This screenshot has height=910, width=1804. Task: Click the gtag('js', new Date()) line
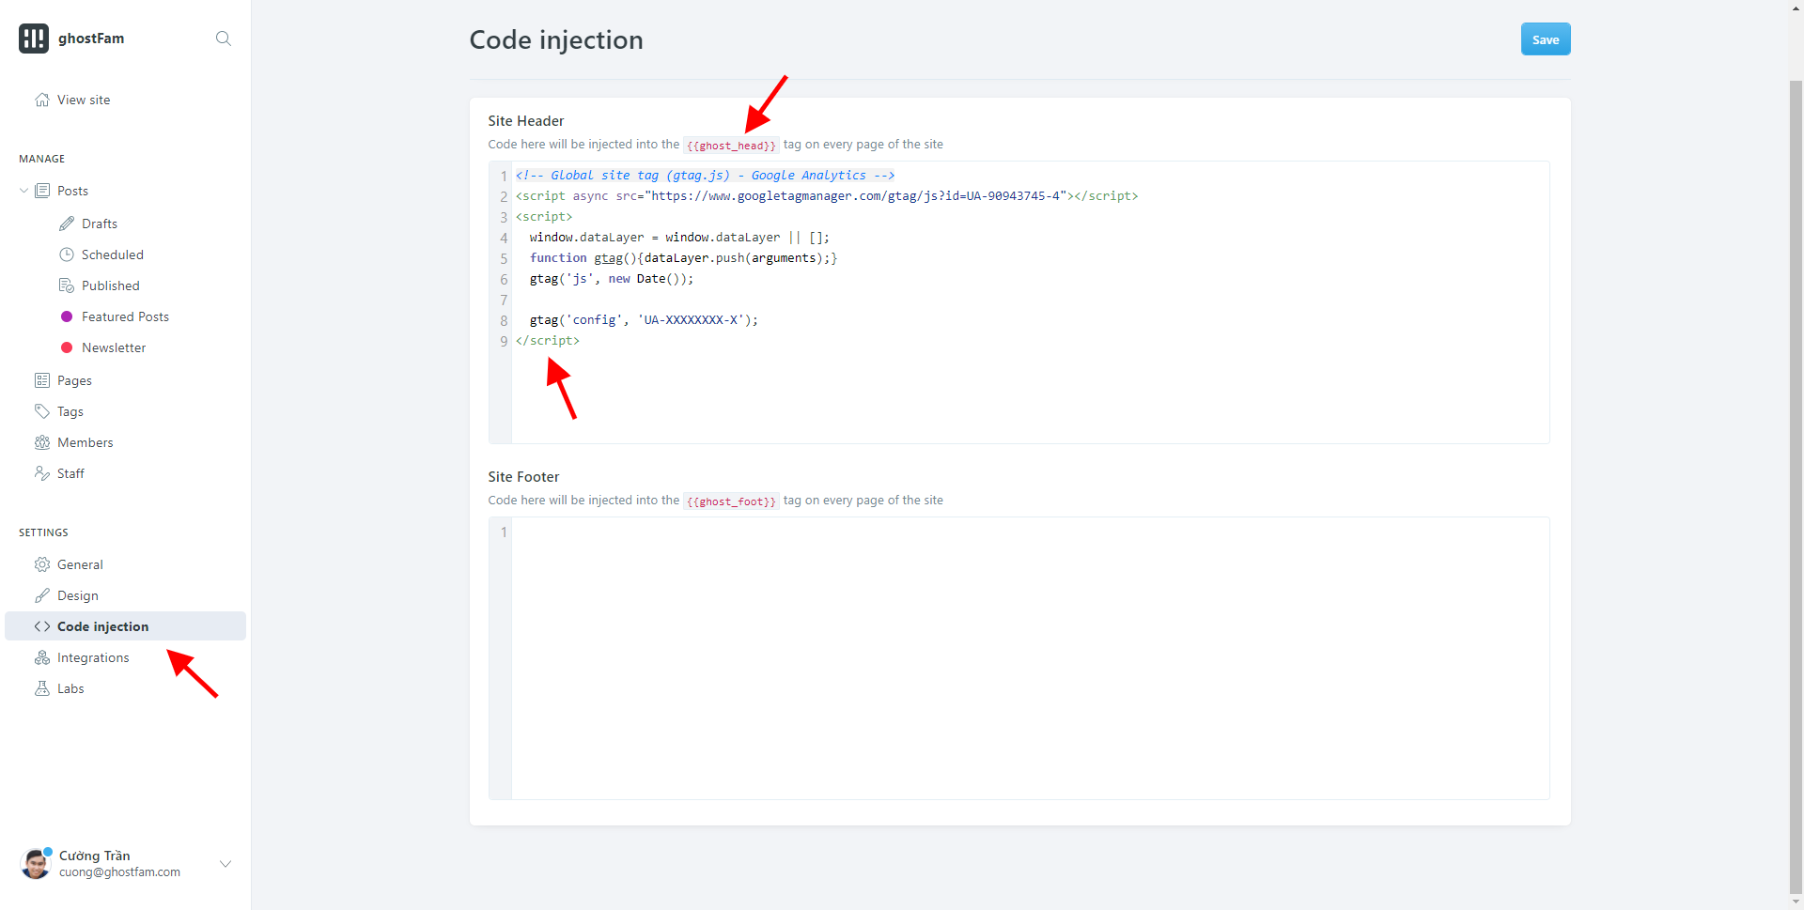pyautogui.click(x=612, y=279)
